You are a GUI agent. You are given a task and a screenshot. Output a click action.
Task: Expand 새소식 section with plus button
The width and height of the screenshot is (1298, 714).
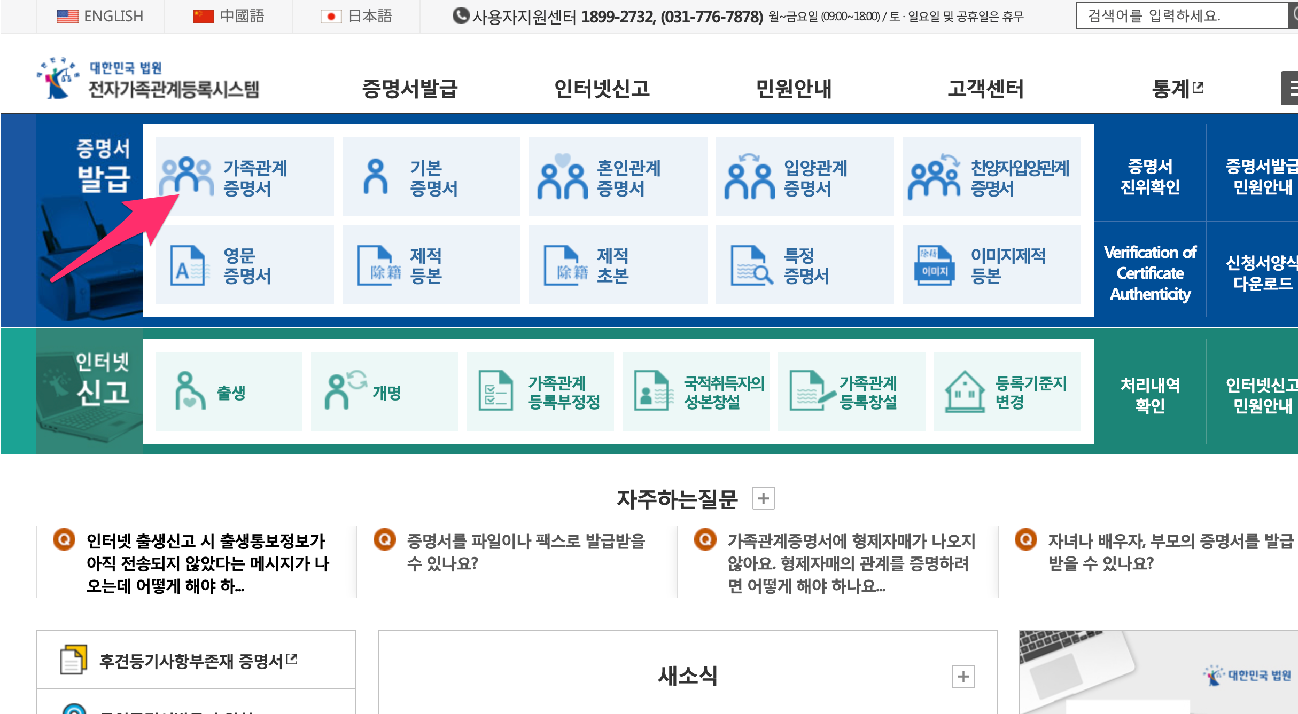click(963, 677)
